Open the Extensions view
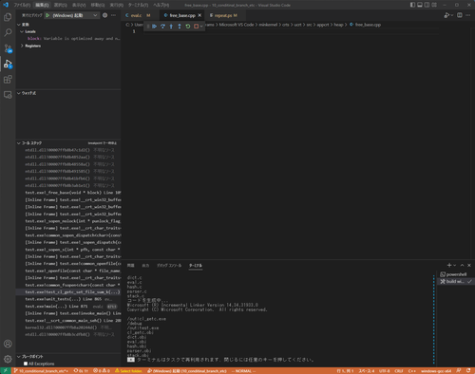The height and width of the screenshot is (374, 475). [8, 80]
